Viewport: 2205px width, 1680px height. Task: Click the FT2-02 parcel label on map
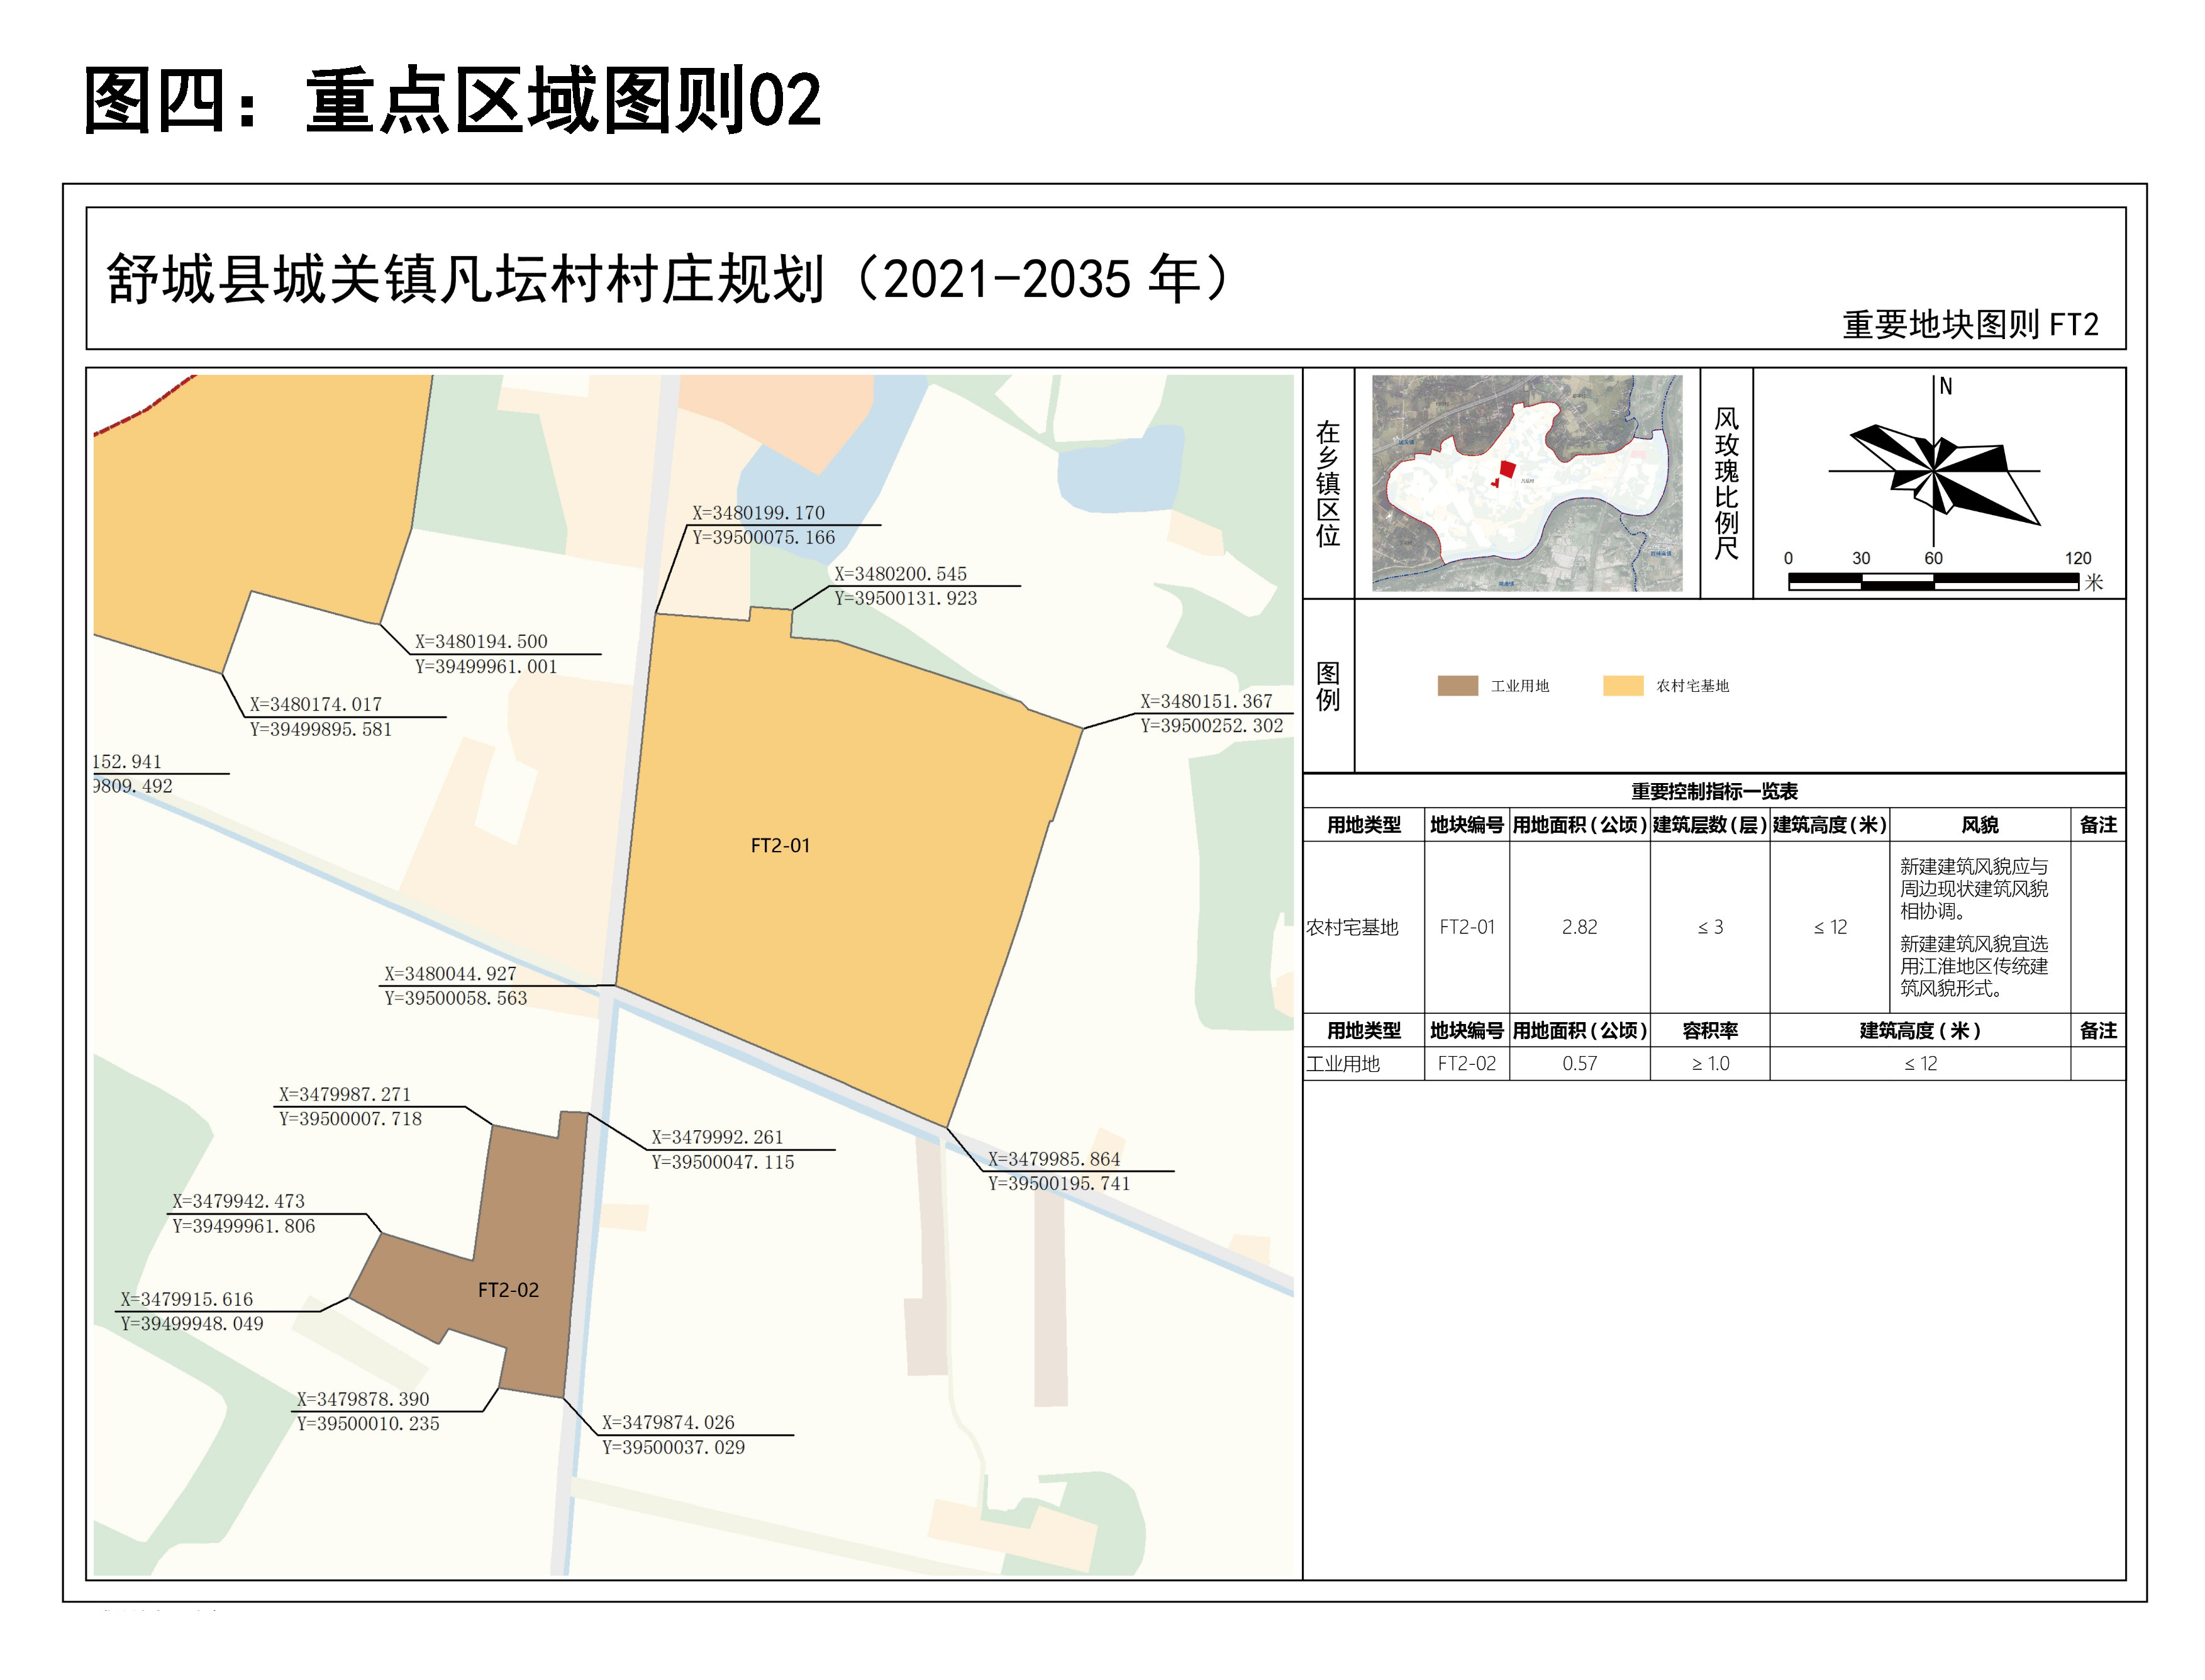click(x=508, y=1291)
